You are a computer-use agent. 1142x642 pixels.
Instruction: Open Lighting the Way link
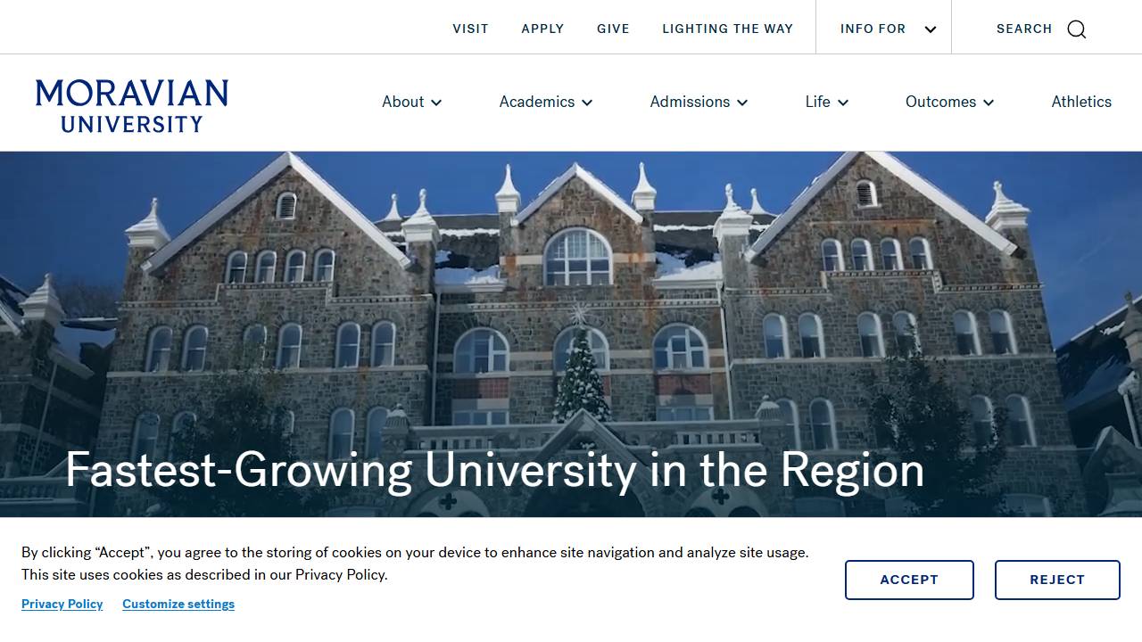click(727, 29)
